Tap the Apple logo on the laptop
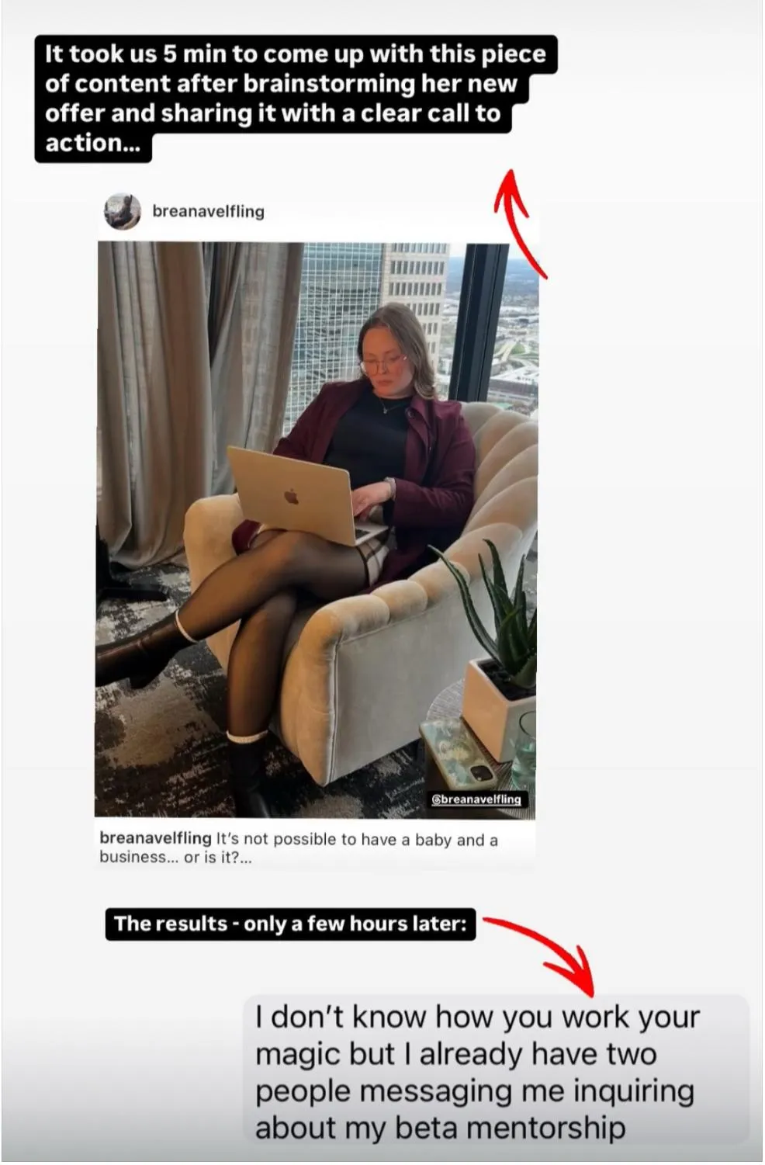This screenshot has width=765, height=1165. click(291, 495)
